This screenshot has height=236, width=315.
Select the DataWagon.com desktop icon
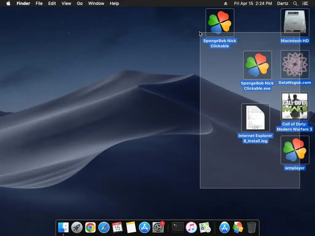(x=295, y=65)
